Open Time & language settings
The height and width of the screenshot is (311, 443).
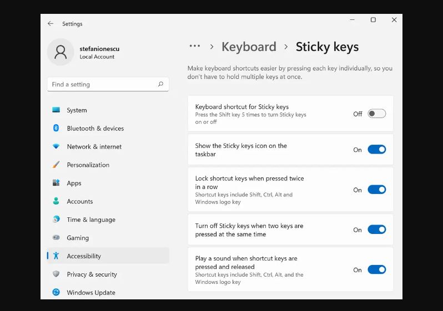click(x=108, y=220)
